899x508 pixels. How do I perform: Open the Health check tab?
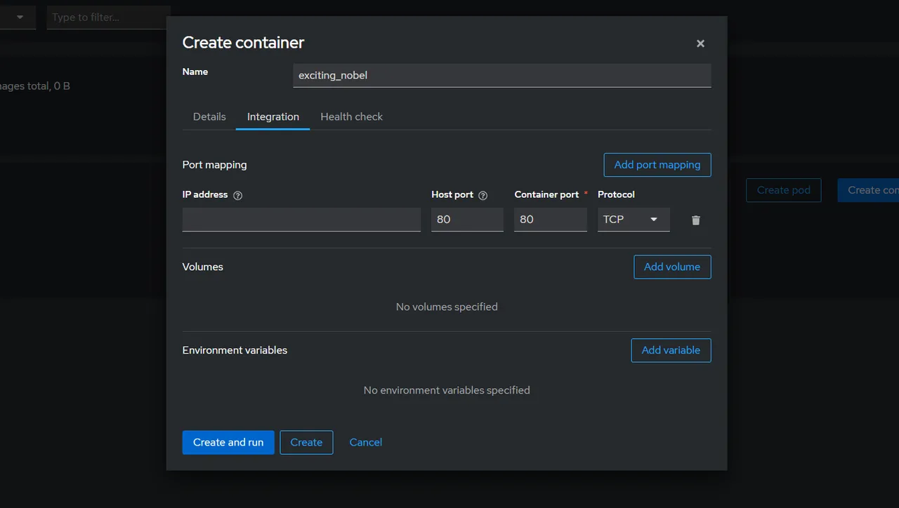click(352, 116)
